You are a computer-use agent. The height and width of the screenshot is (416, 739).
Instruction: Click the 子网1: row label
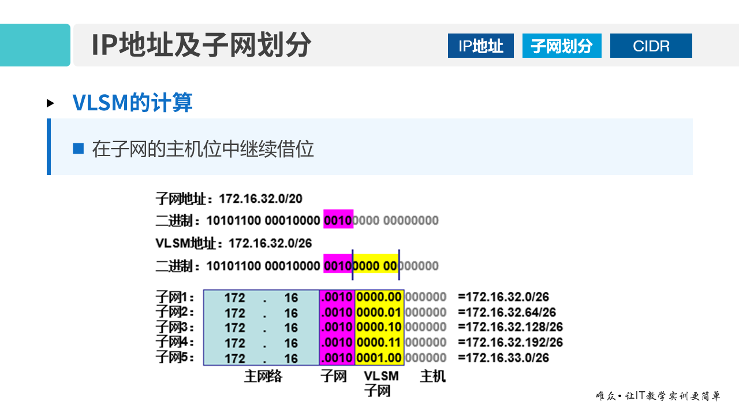coord(175,298)
